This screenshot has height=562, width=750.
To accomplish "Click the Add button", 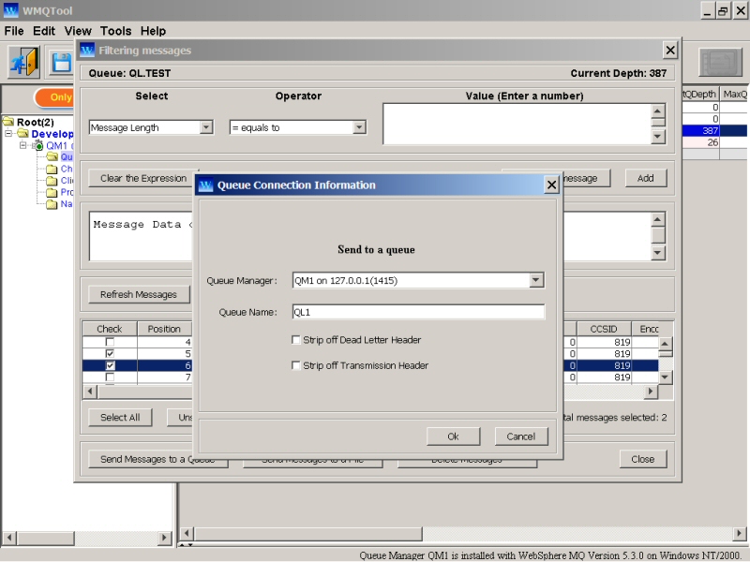I will pos(645,178).
